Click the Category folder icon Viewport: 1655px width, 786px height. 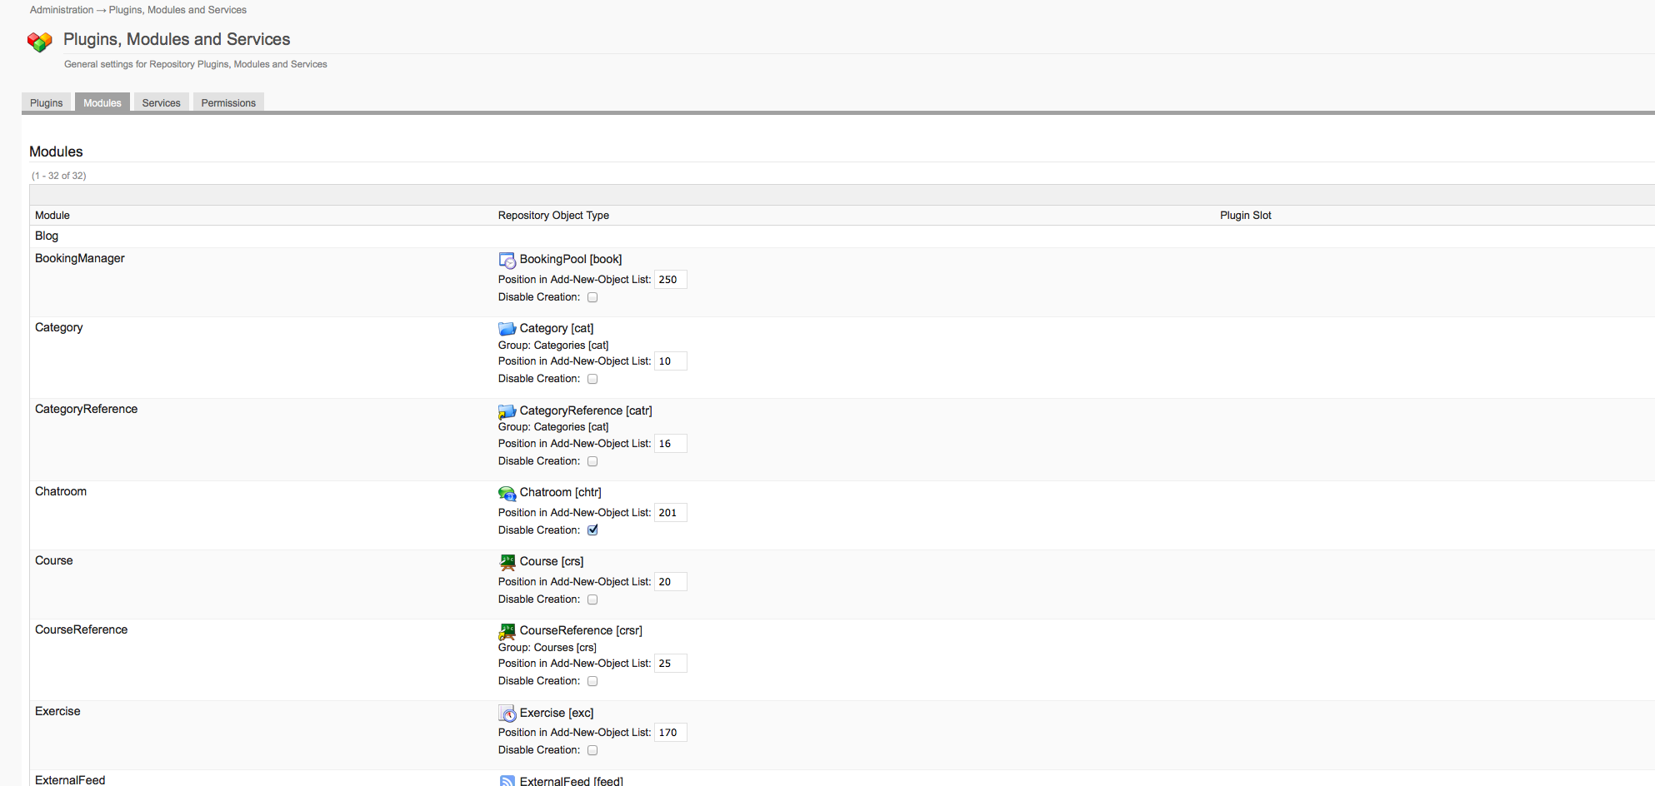507,329
